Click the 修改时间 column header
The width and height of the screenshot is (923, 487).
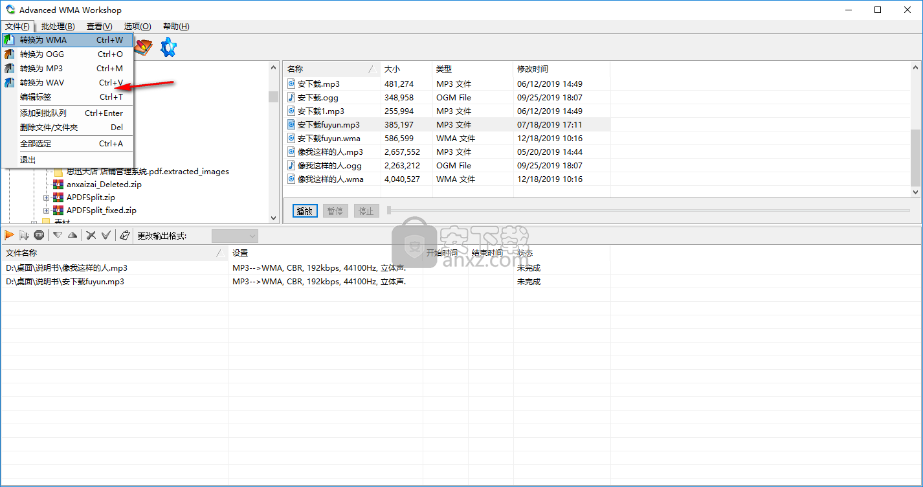pos(562,69)
